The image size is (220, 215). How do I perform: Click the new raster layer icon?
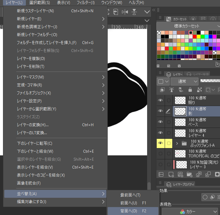tap(171, 174)
